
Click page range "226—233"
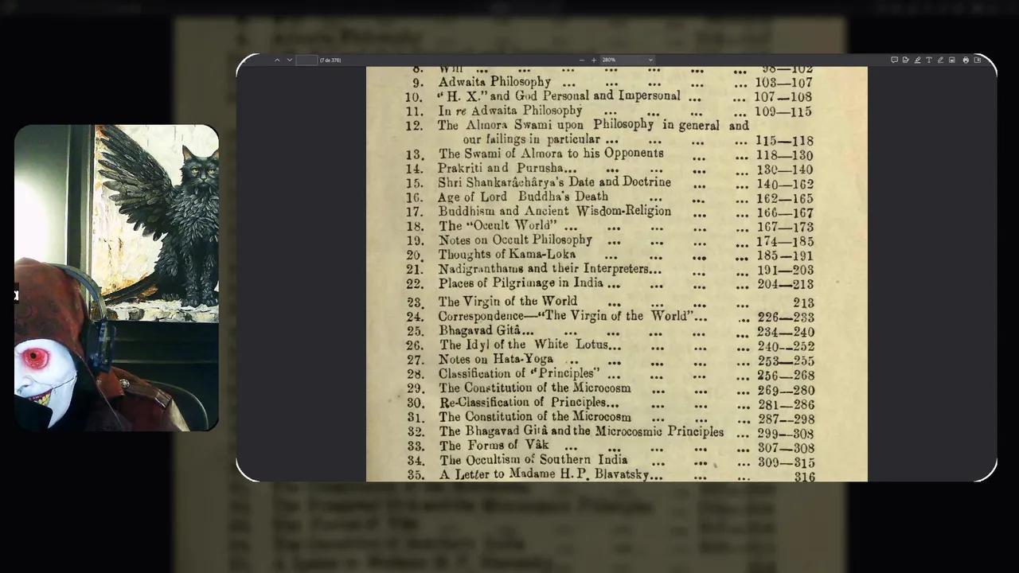coord(785,318)
